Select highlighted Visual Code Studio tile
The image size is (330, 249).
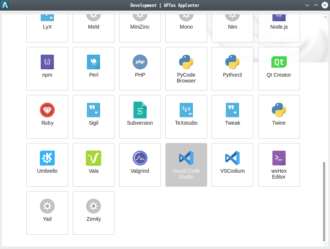point(186,165)
